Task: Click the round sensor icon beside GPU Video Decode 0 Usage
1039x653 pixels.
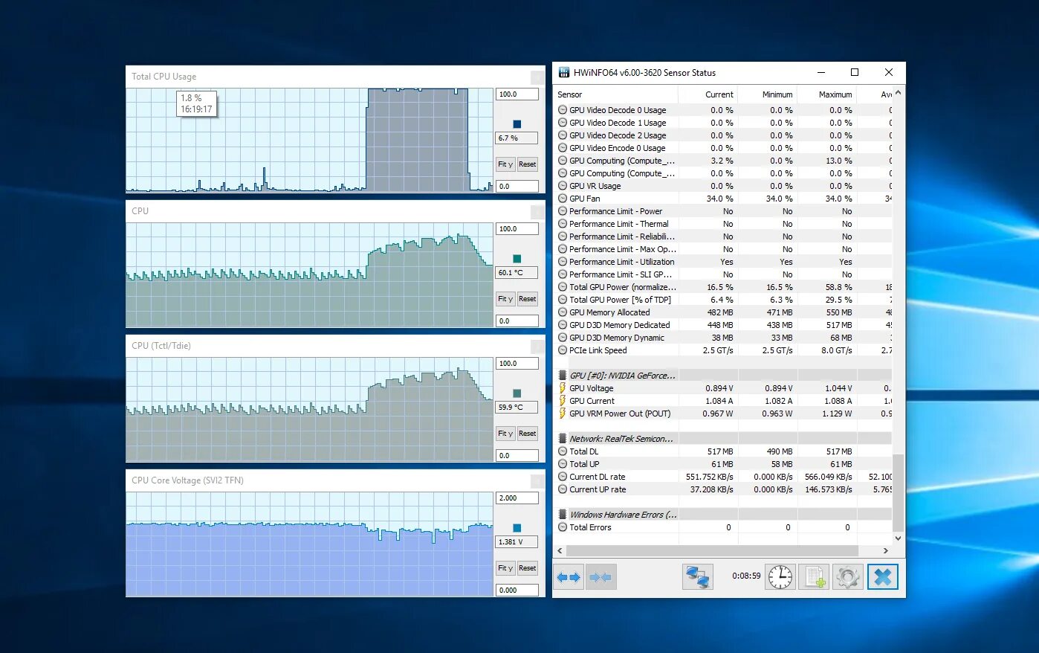Action: (x=563, y=110)
